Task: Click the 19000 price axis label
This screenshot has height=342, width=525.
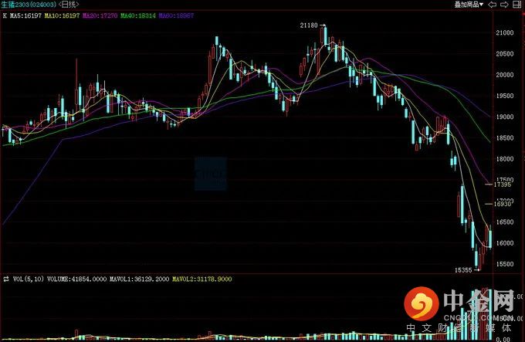Action: pyautogui.click(x=505, y=117)
